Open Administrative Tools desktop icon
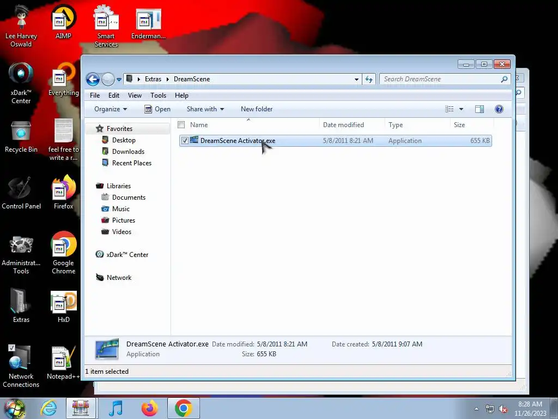Screen dimensions: 558x419 [21, 254]
